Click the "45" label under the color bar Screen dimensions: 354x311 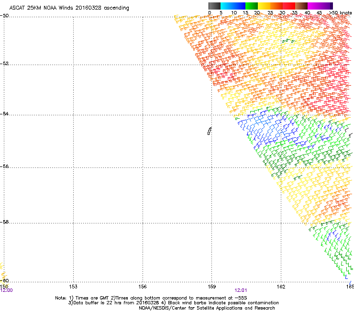click(x=319, y=13)
